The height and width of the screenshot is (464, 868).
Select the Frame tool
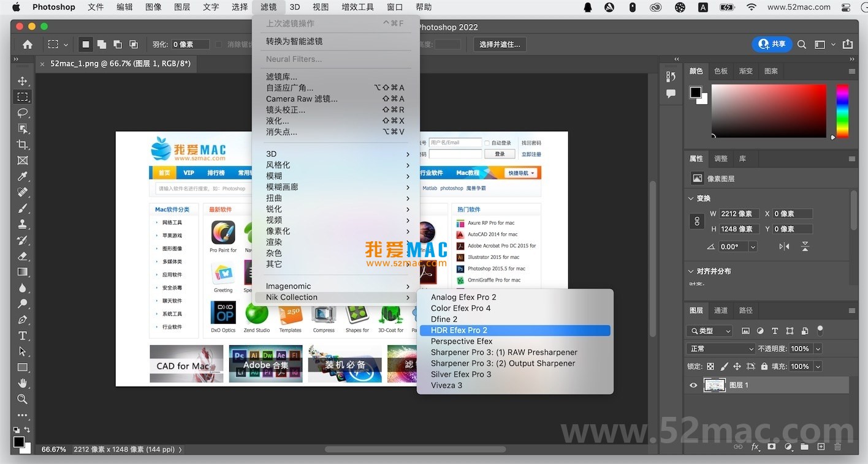pyautogui.click(x=22, y=160)
